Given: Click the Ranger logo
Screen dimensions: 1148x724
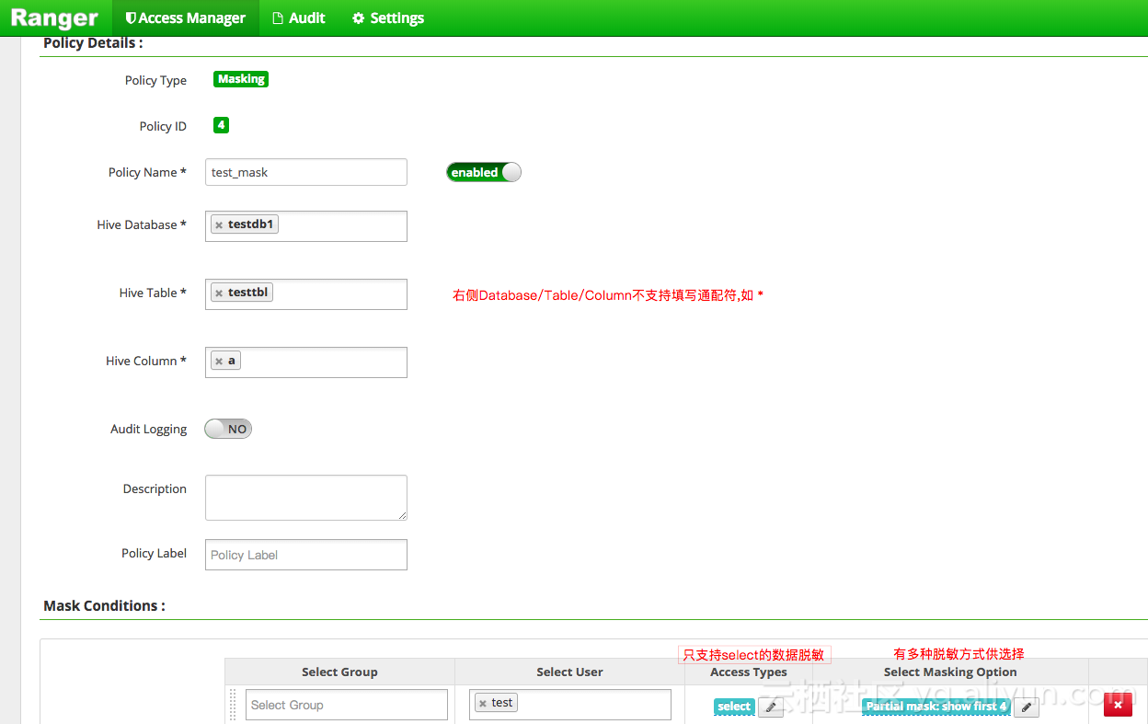Looking at the screenshot, I should coord(54,18).
